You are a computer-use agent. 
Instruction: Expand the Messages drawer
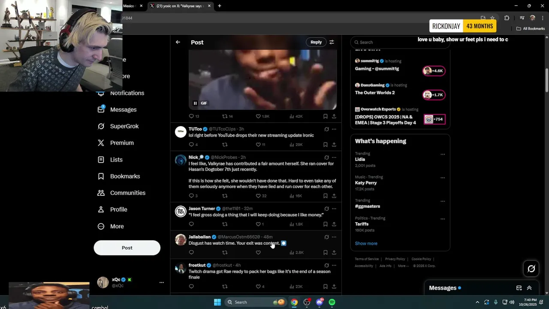529,288
